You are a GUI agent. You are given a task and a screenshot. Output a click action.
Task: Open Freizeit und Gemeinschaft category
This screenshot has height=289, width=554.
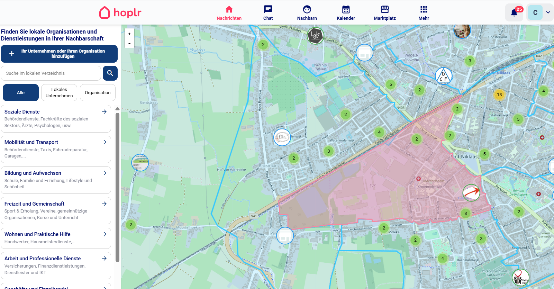(56, 210)
